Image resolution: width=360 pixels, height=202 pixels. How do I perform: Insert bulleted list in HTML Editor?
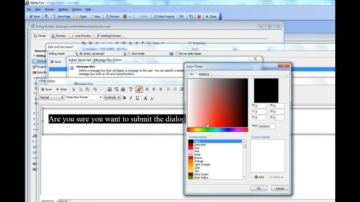(x=175, y=89)
